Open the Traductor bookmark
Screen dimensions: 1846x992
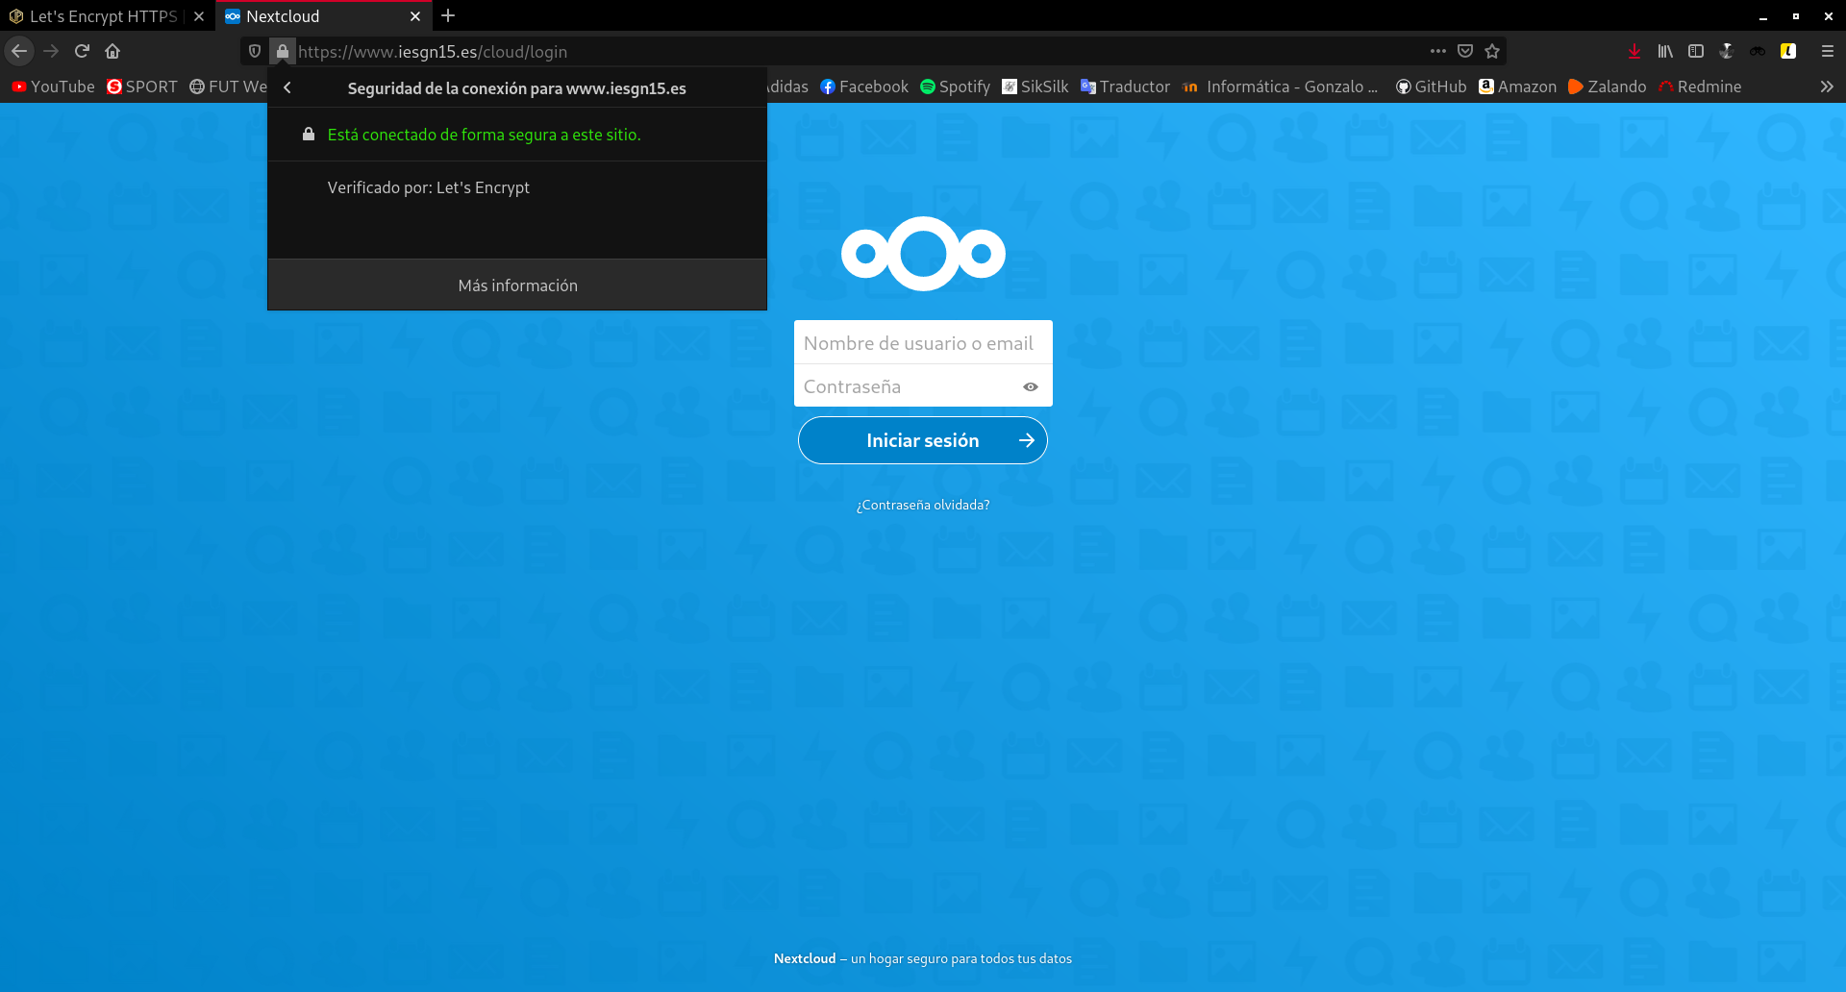tap(1125, 87)
